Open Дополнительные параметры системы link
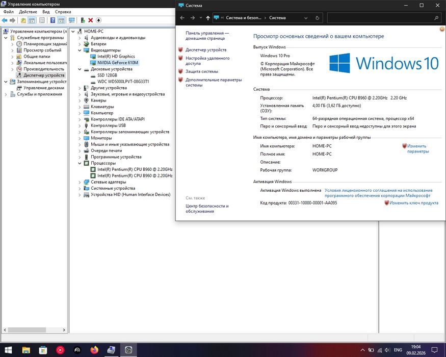Viewport: 446px width, 357px height. [x=214, y=82]
